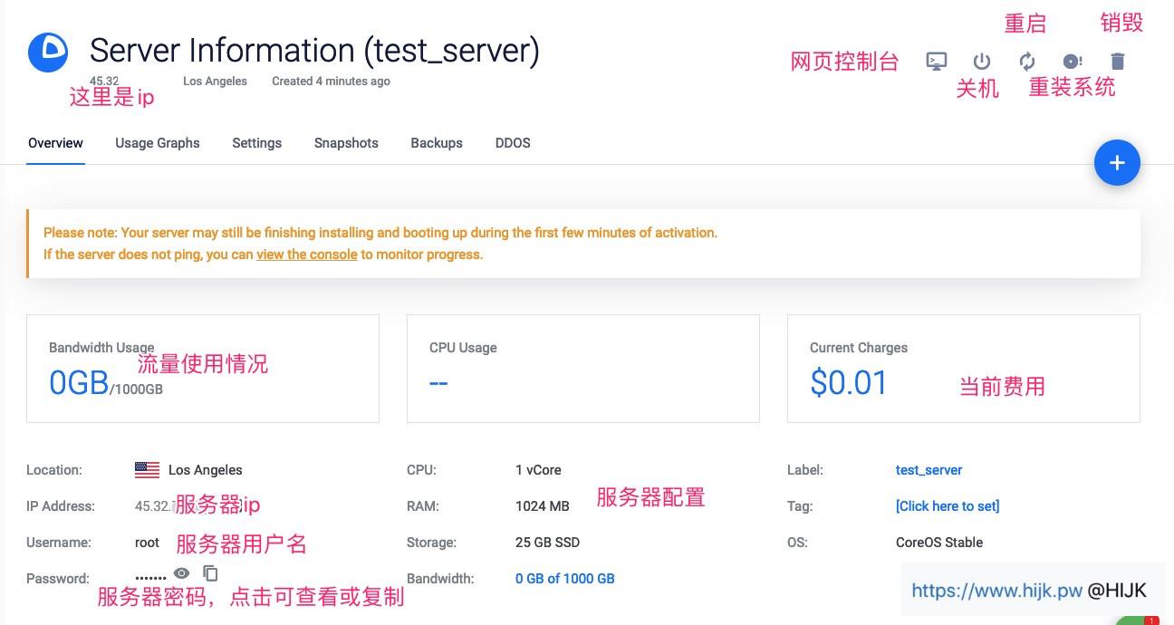View the Snapshots tab
The height and width of the screenshot is (625, 1174).
tap(346, 142)
